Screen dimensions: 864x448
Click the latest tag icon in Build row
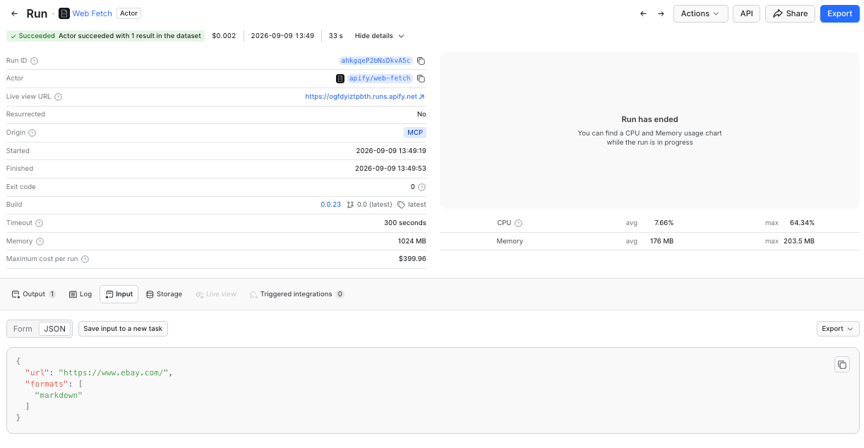pos(401,205)
